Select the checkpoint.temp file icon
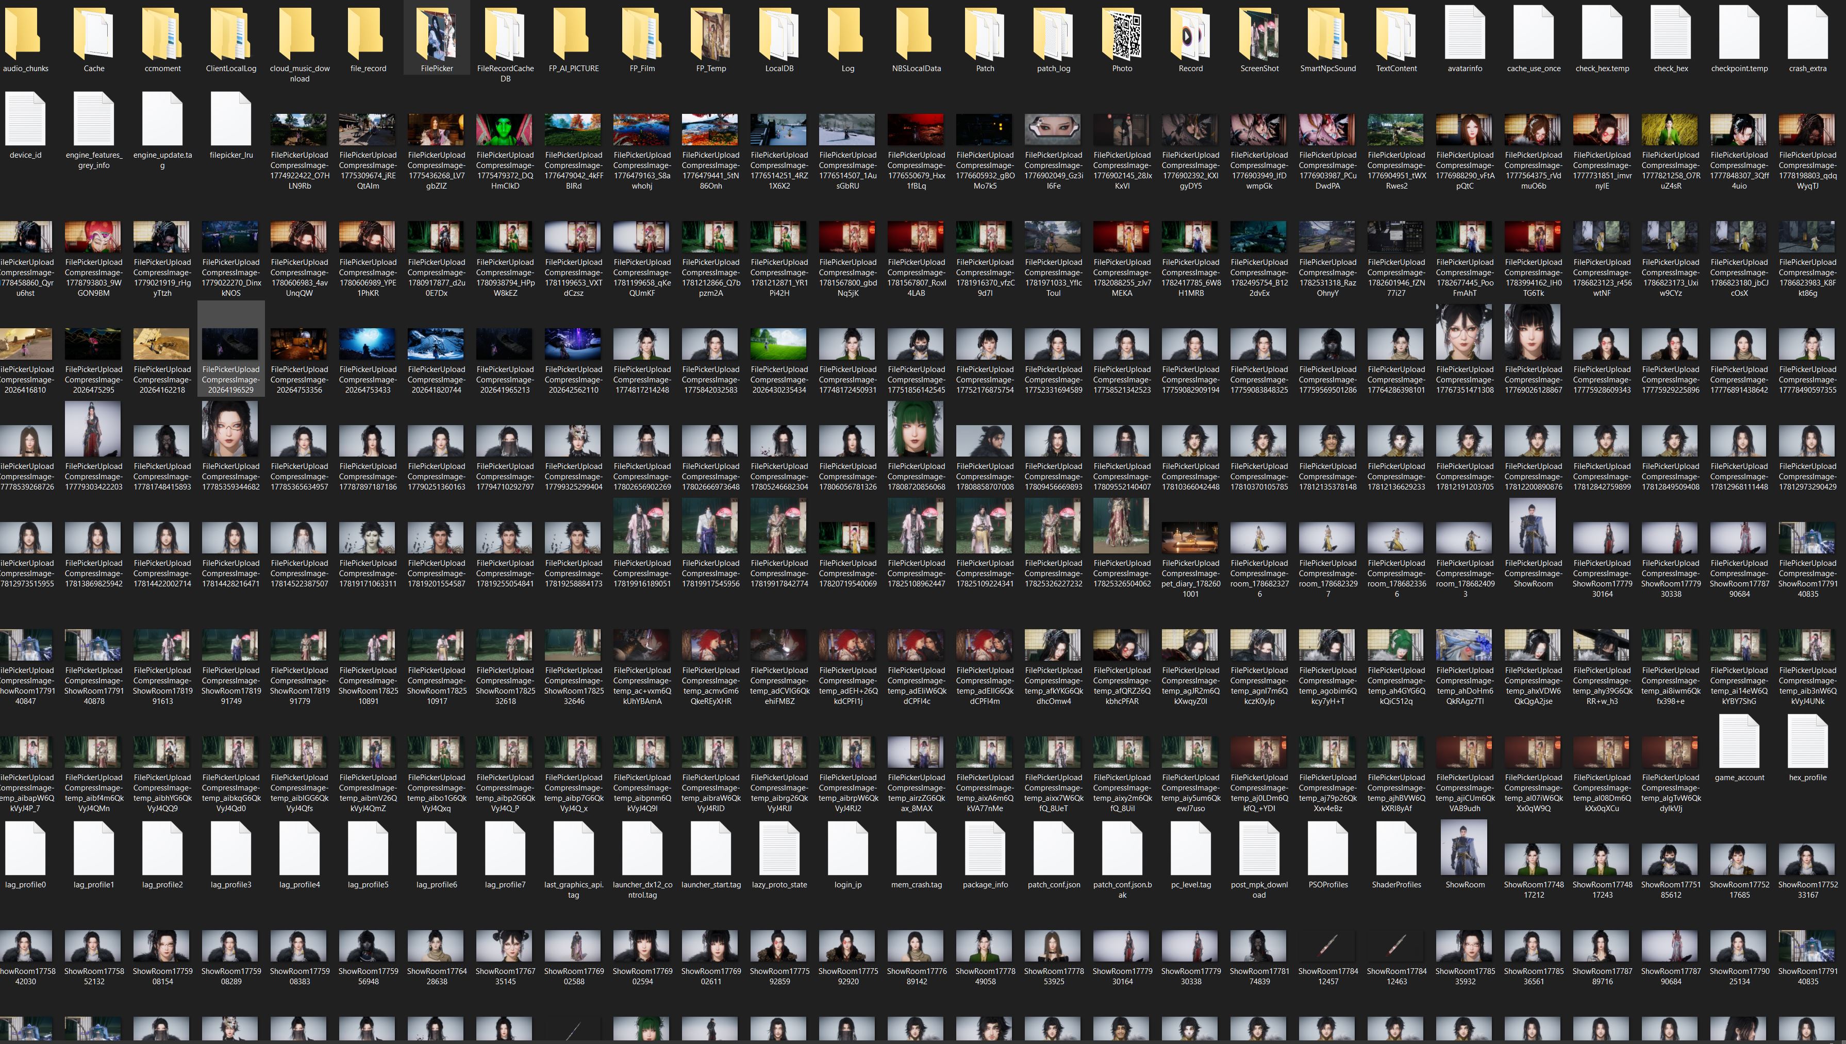Screen dimensions: 1846x1044 point(1739,31)
